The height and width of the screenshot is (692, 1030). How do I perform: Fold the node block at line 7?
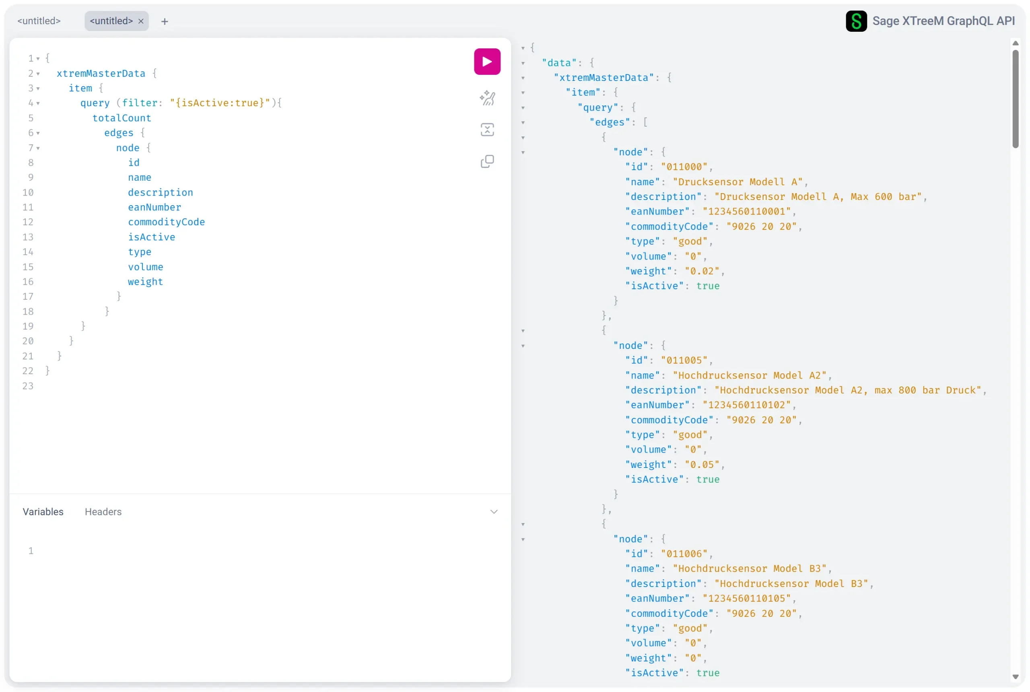click(x=38, y=148)
